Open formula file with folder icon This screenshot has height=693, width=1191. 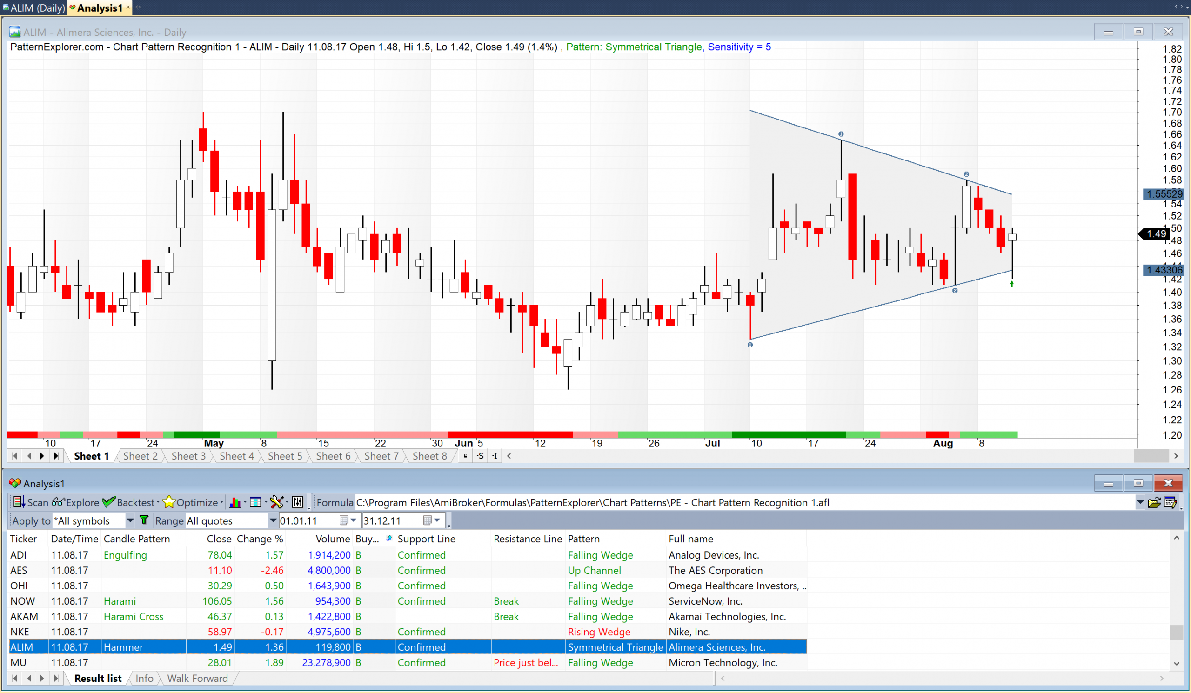pyautogui.click(x=1154, y=502)
